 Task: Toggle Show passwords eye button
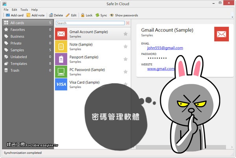tap(124, 15)
